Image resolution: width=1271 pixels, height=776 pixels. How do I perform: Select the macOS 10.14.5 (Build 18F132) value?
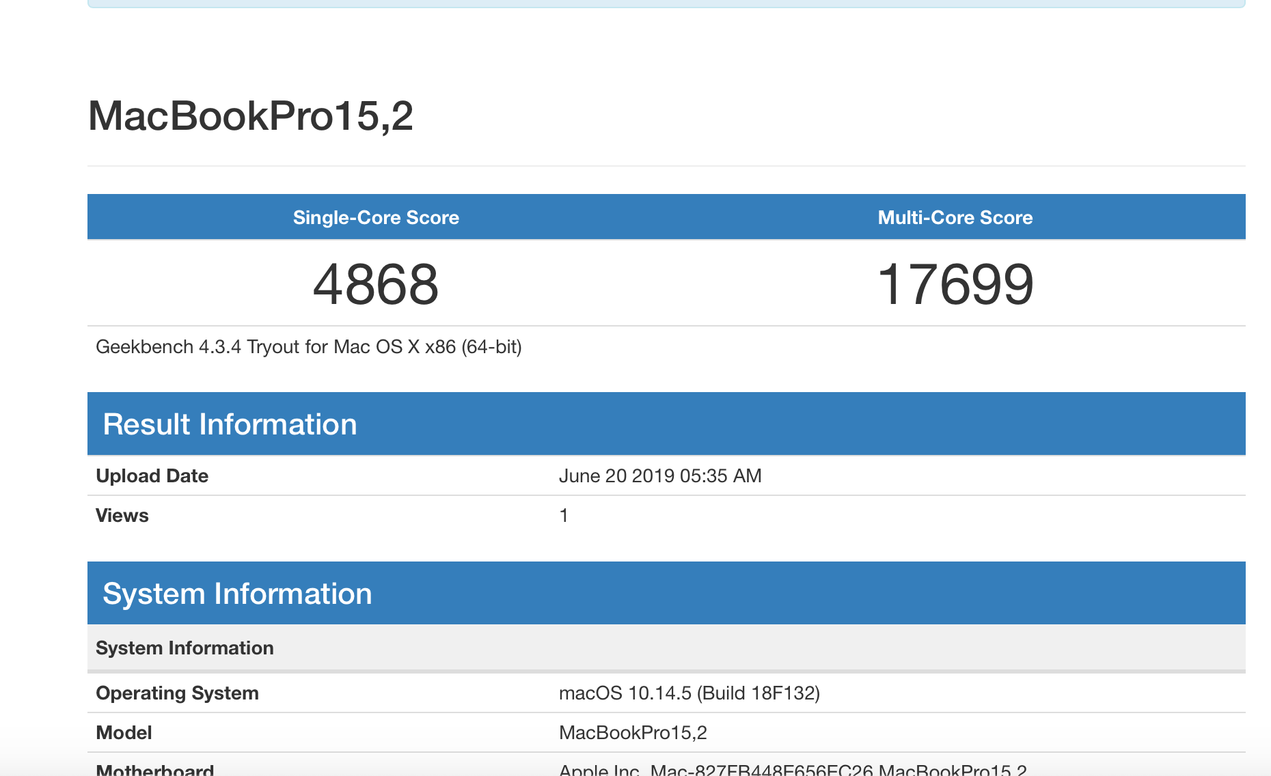click(x=689, y=693)
